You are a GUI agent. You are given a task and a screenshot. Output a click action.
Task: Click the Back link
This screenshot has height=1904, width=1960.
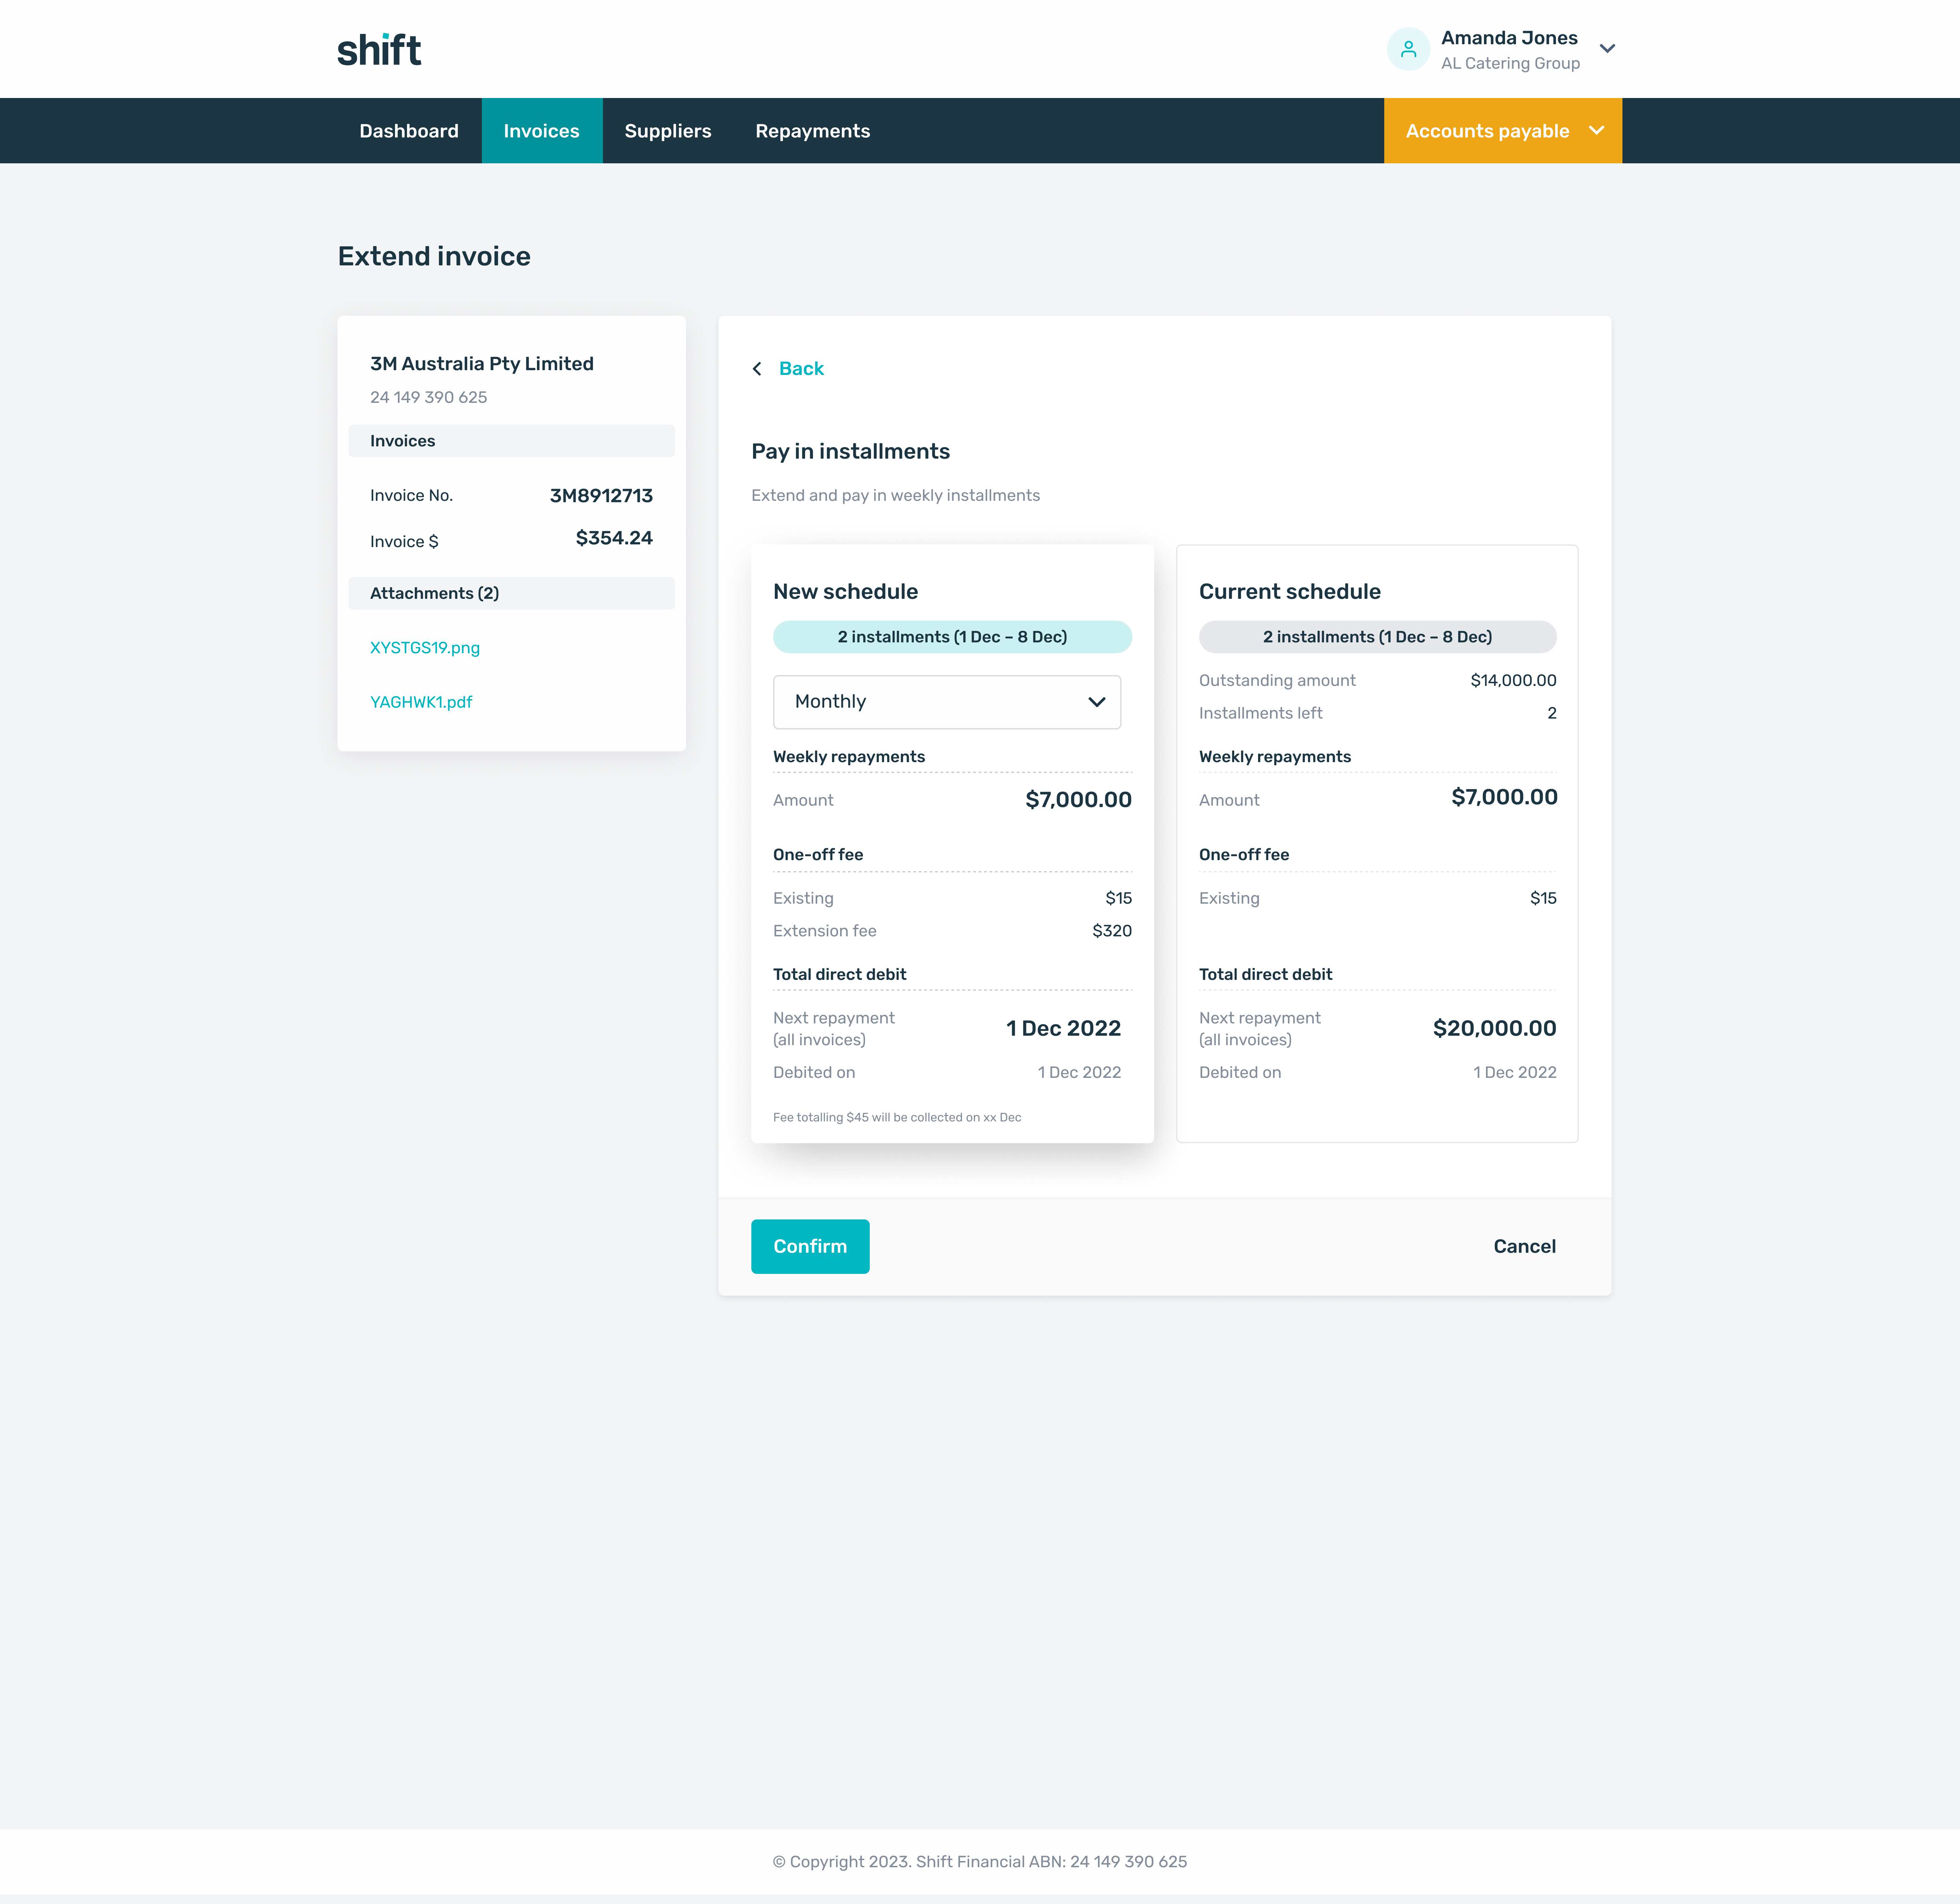tap(801, 369)
